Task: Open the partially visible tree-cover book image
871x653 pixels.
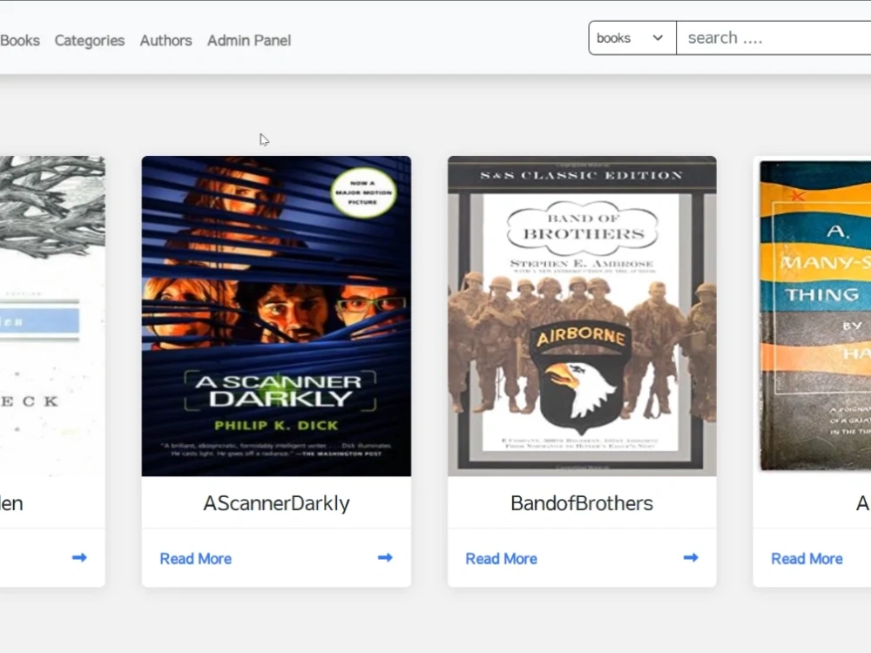Action: [x=52, y=316]
